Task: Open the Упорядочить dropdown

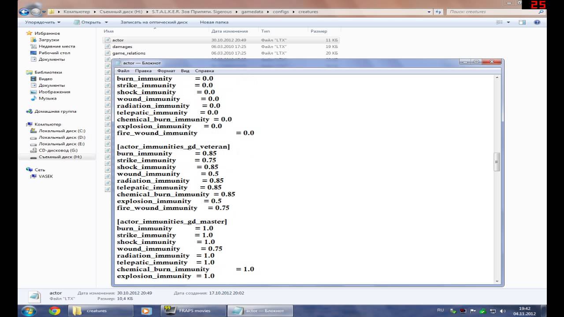Action: coord(42,22)
